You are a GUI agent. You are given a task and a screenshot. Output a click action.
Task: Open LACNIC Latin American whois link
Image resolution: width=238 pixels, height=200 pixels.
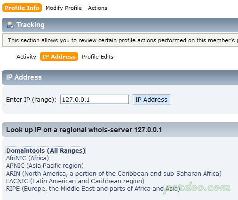75,181
